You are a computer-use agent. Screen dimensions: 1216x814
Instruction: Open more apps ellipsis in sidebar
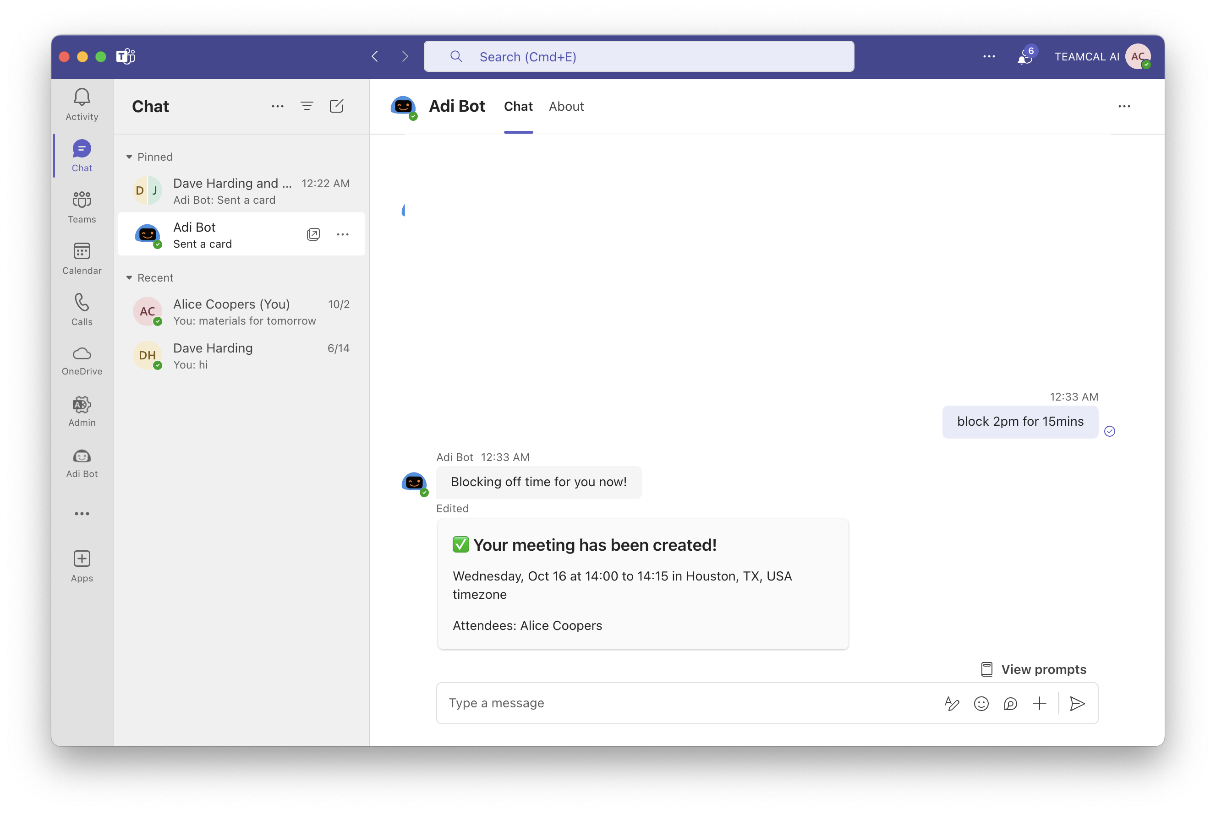[82, 513]
